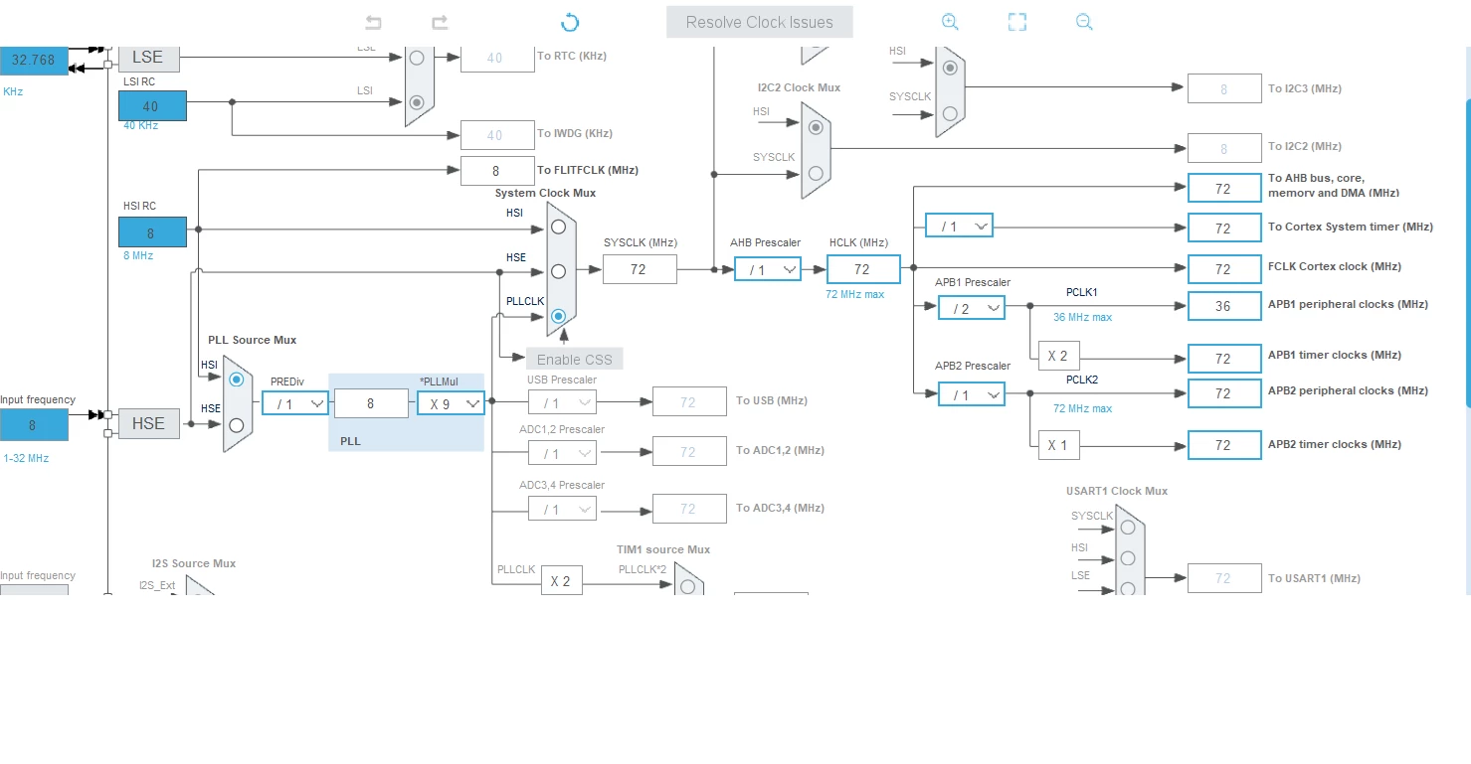Click the HSI RC value block
The height and width of the screenshot is (764, 1471).
[x=152, y=232]
